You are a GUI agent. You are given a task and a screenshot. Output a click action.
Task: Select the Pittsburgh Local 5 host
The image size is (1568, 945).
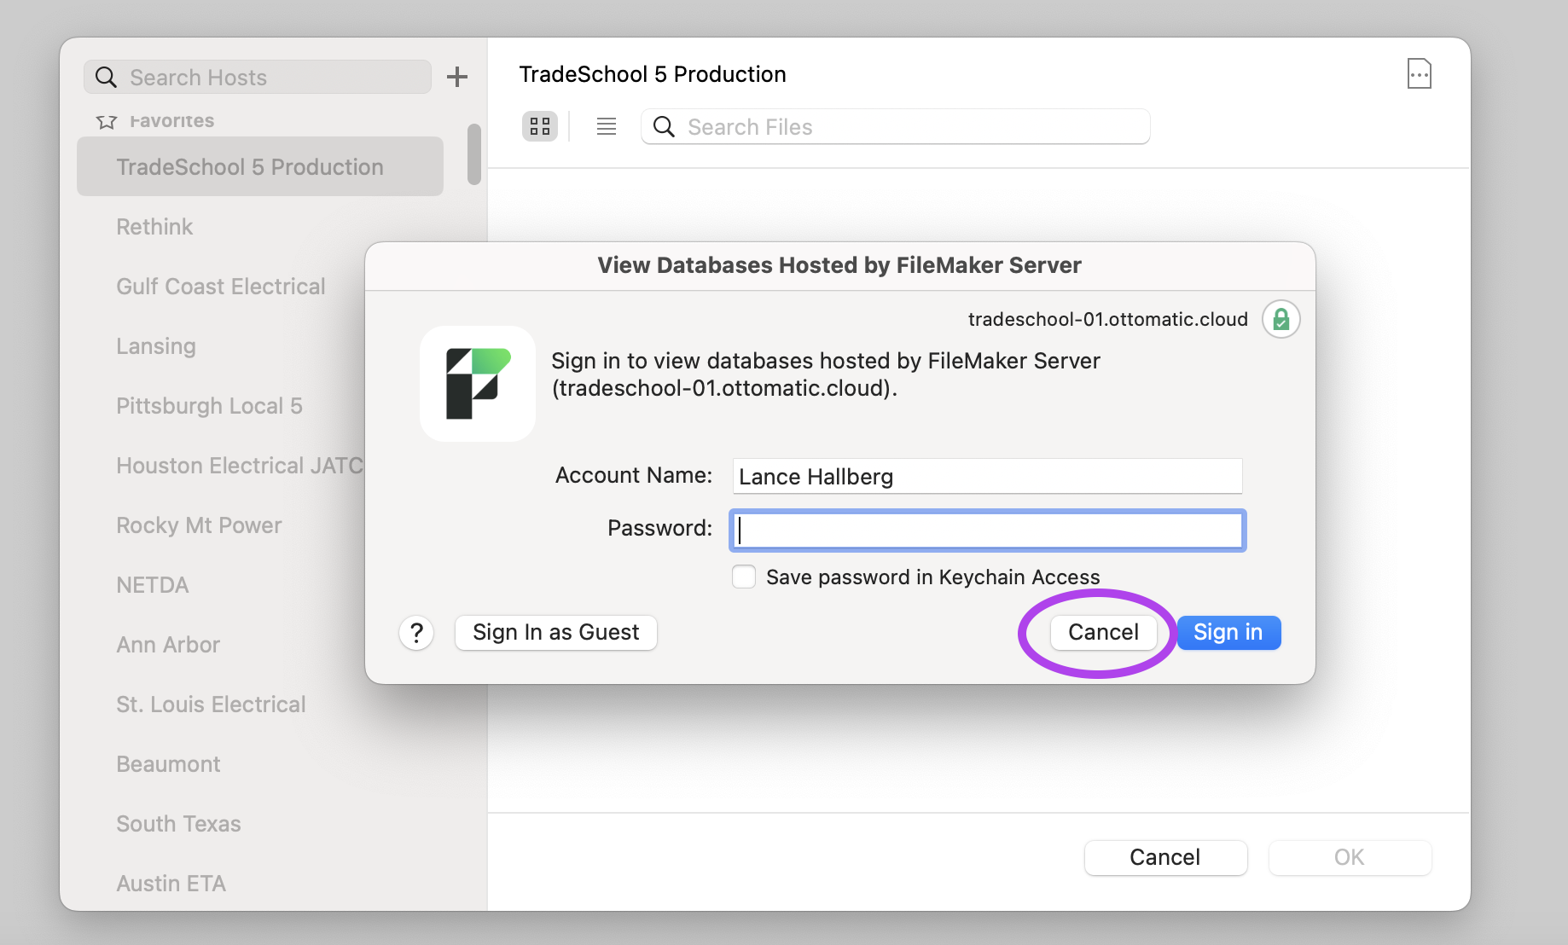(x=209, y=406)
